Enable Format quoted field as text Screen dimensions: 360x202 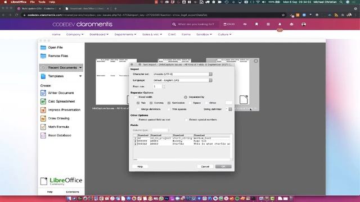coord(136,120)
